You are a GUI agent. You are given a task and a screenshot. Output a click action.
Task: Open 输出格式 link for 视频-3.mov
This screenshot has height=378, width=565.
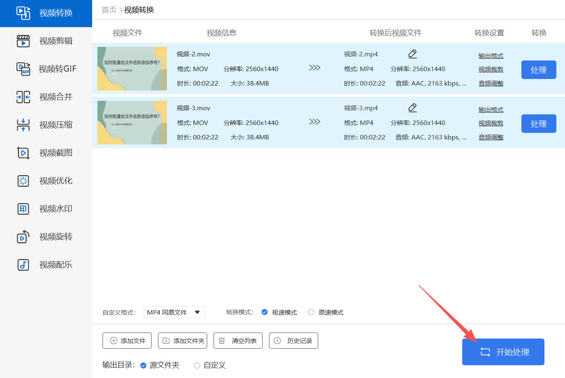coord(491,110)
